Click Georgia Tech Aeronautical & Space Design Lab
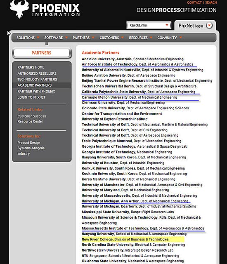 coord(135,146)
